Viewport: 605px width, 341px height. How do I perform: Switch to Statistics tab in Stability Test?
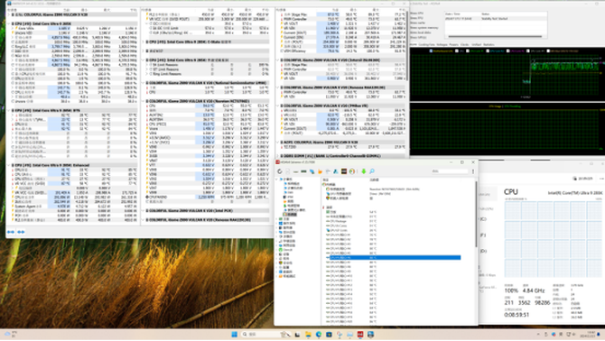pos(489,45)
